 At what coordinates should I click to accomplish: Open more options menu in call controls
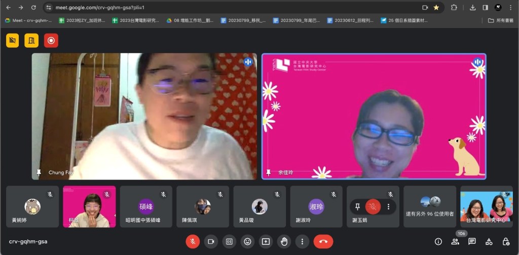[x=302, y=242]
